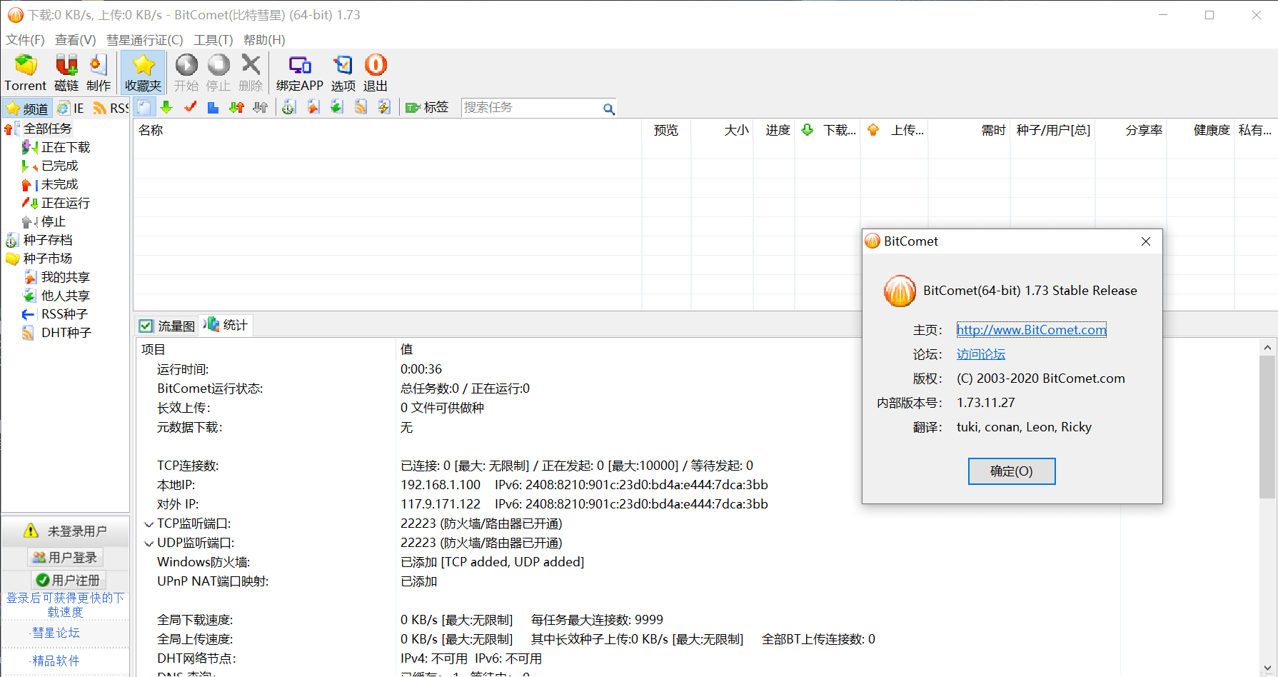Click the 制作 create torrent icon
Image resolution: width=1278 pixels, height=677 pixels.
pyautogui.click(x=99, y=66)
